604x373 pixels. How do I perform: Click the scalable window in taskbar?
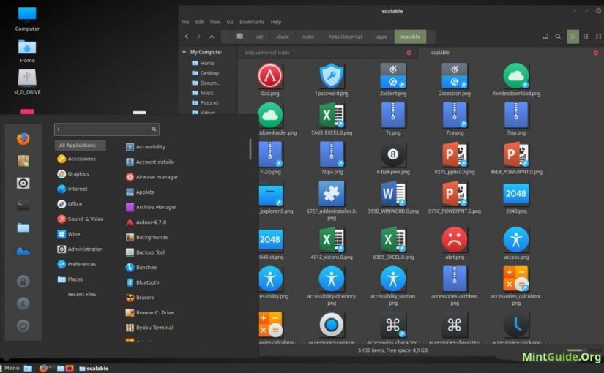pos(94,369)
